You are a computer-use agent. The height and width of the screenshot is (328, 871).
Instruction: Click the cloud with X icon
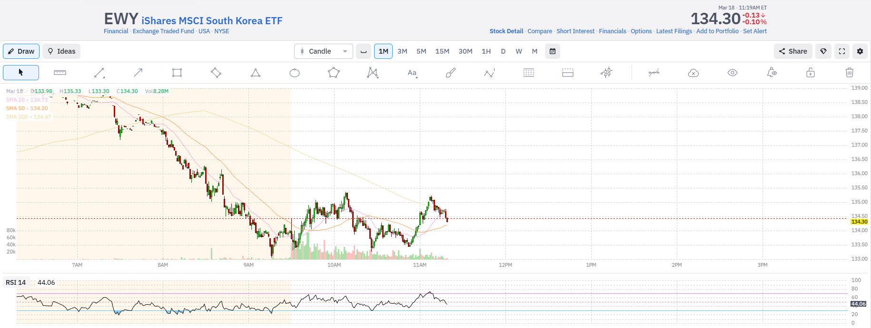[x=693, y=73]
